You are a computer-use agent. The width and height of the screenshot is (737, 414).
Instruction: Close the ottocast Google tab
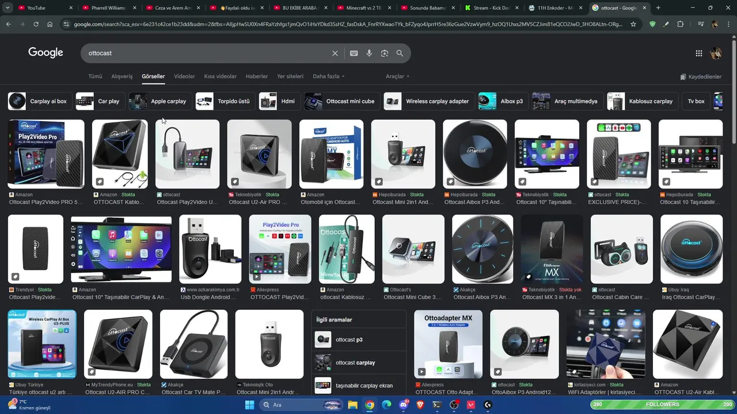[643, 8]
